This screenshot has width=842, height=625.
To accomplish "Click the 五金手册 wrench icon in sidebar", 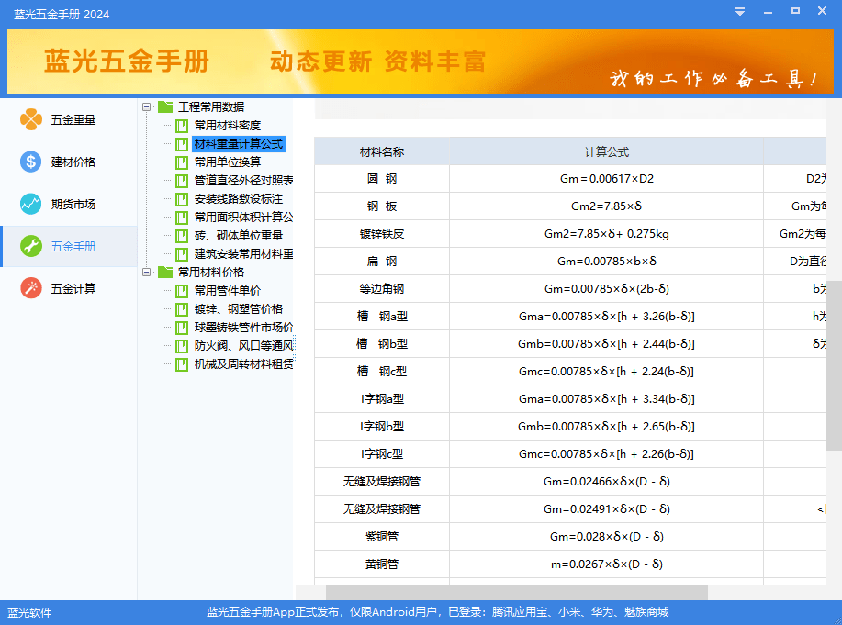I will pos(30,246).
